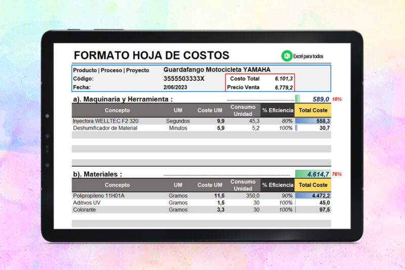Click the Materiales subtotal 4.614,7

point(318,174)
